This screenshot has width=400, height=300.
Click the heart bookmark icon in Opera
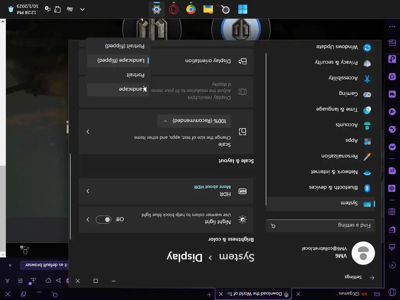click(x=48, y=280)
